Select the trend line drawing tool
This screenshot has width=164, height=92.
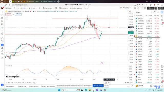2,15
